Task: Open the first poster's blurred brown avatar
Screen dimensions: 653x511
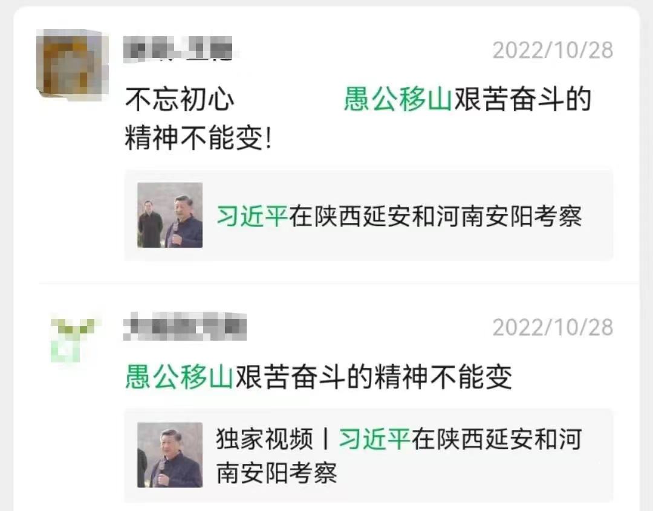Action: coord(73,65)
